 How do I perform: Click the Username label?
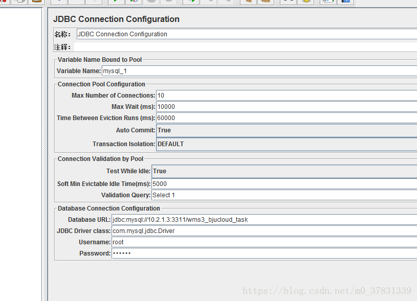(x=95, y=242)
